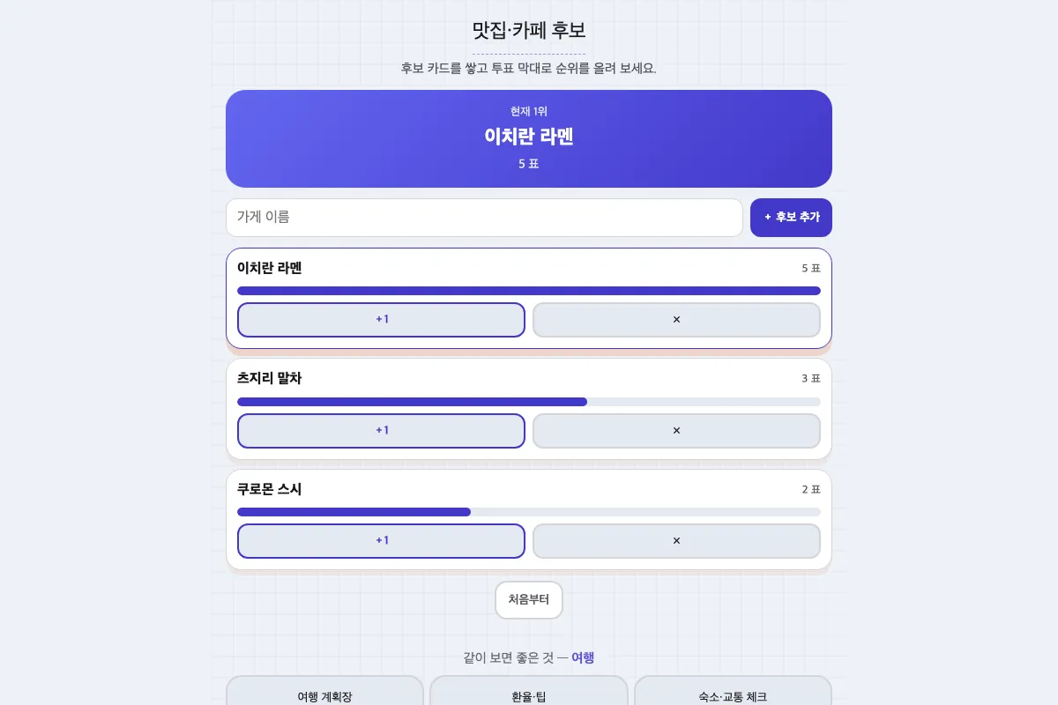Image resolution: width=1058 pixels, height=705 pixels.
Task: Click the 맛집·카페 후보 heading
Action: 529,31
